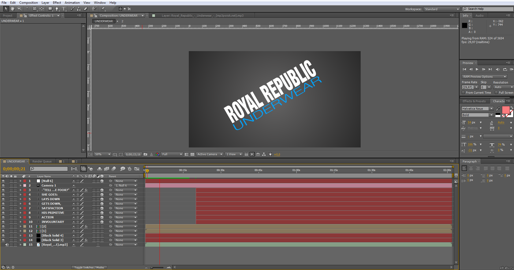514x270 pixels.
Task: Switch to the Render Queue tab
Action: point(42,161)
